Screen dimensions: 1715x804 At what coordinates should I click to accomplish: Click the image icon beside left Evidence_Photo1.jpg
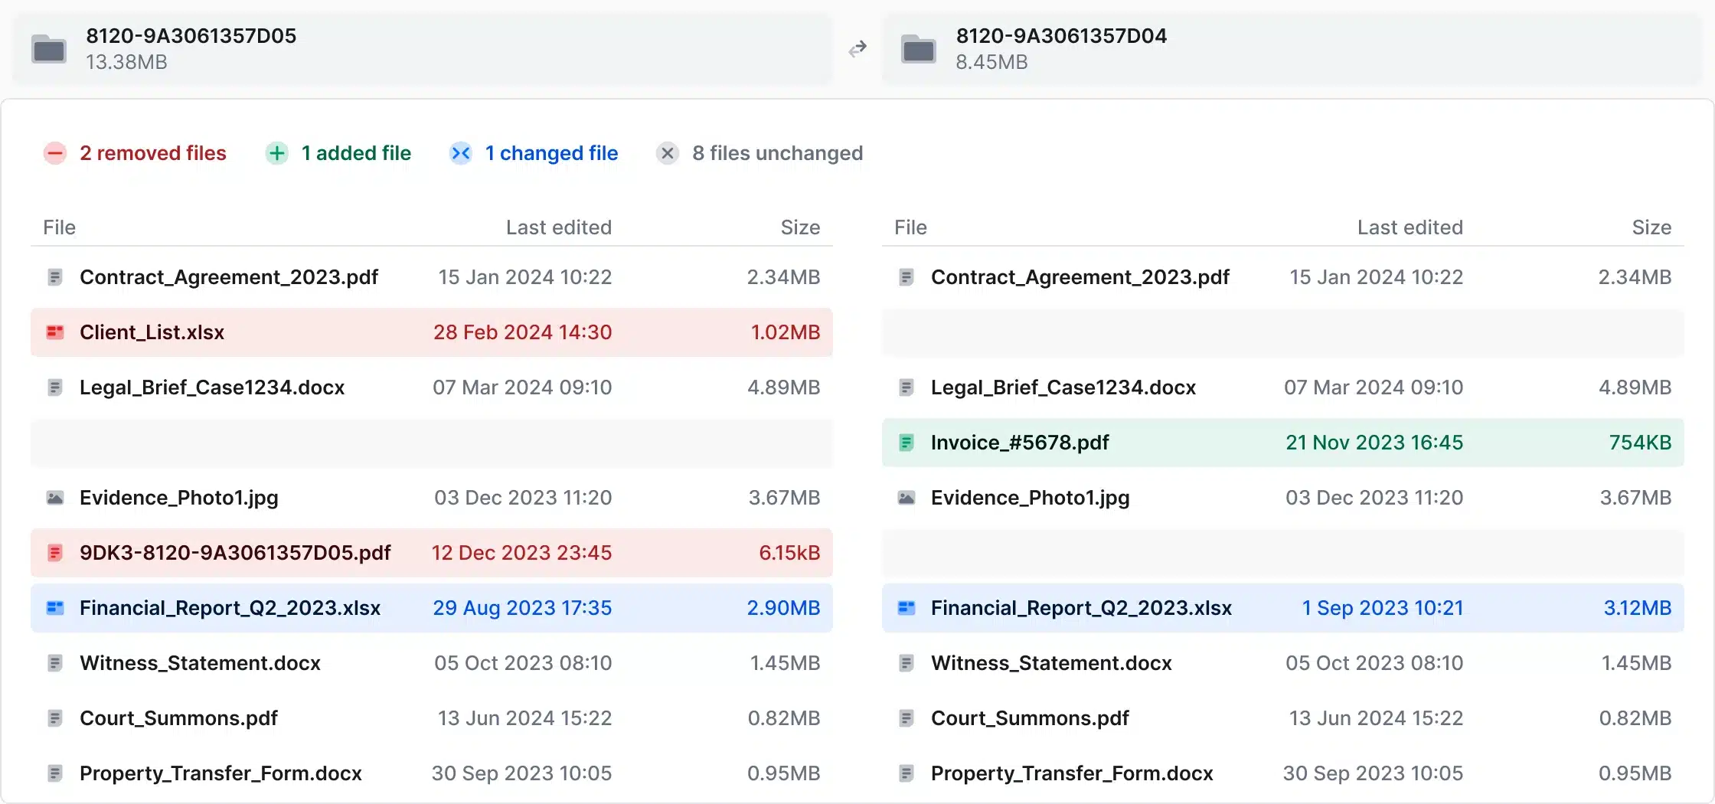55,498
